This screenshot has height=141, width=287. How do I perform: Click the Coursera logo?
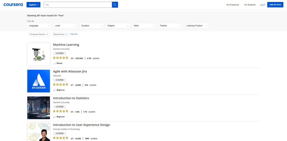(x=13, y=5)
